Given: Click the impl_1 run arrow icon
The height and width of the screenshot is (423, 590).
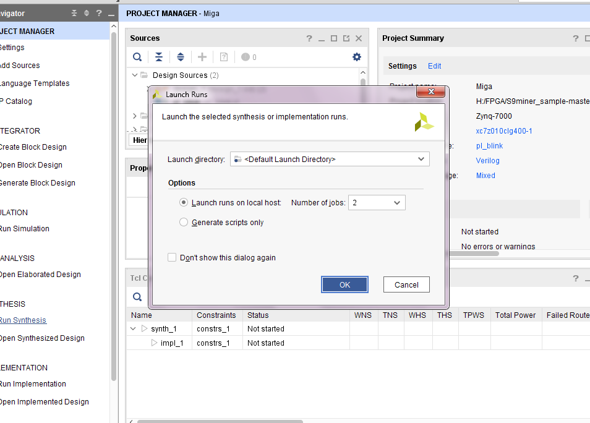Looking at the screenshot, I should click(154, 343).
